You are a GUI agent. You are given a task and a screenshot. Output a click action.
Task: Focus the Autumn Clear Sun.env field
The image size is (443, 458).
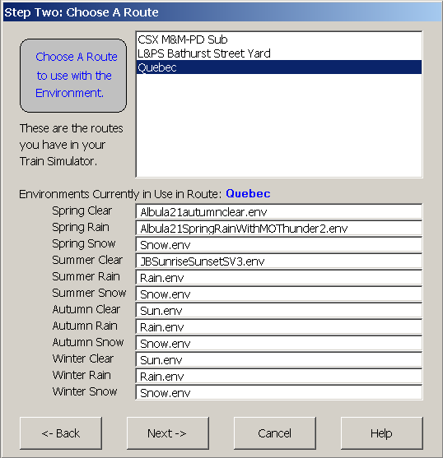pyautogui.click(x=279, y=311)
